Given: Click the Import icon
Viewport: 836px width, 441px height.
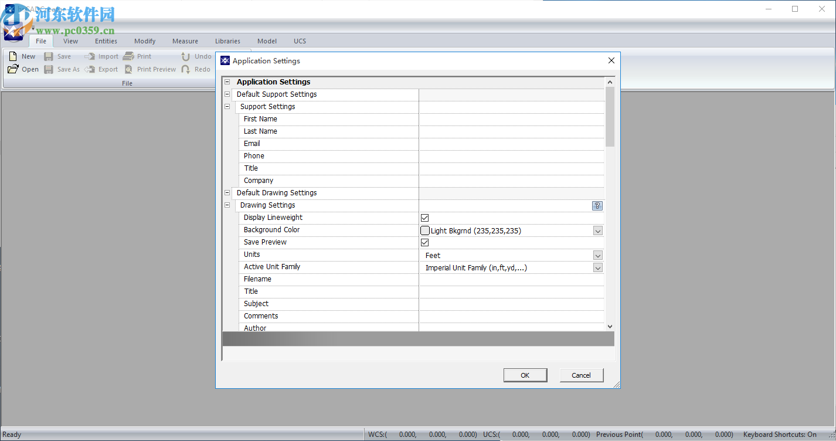Looking at the screenshot, I should [90, 56].
